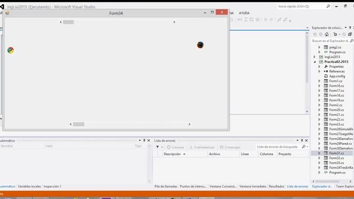Open the Pila de llamadas tab
This screenshot has height=199, width=354.
click(166, 186)
